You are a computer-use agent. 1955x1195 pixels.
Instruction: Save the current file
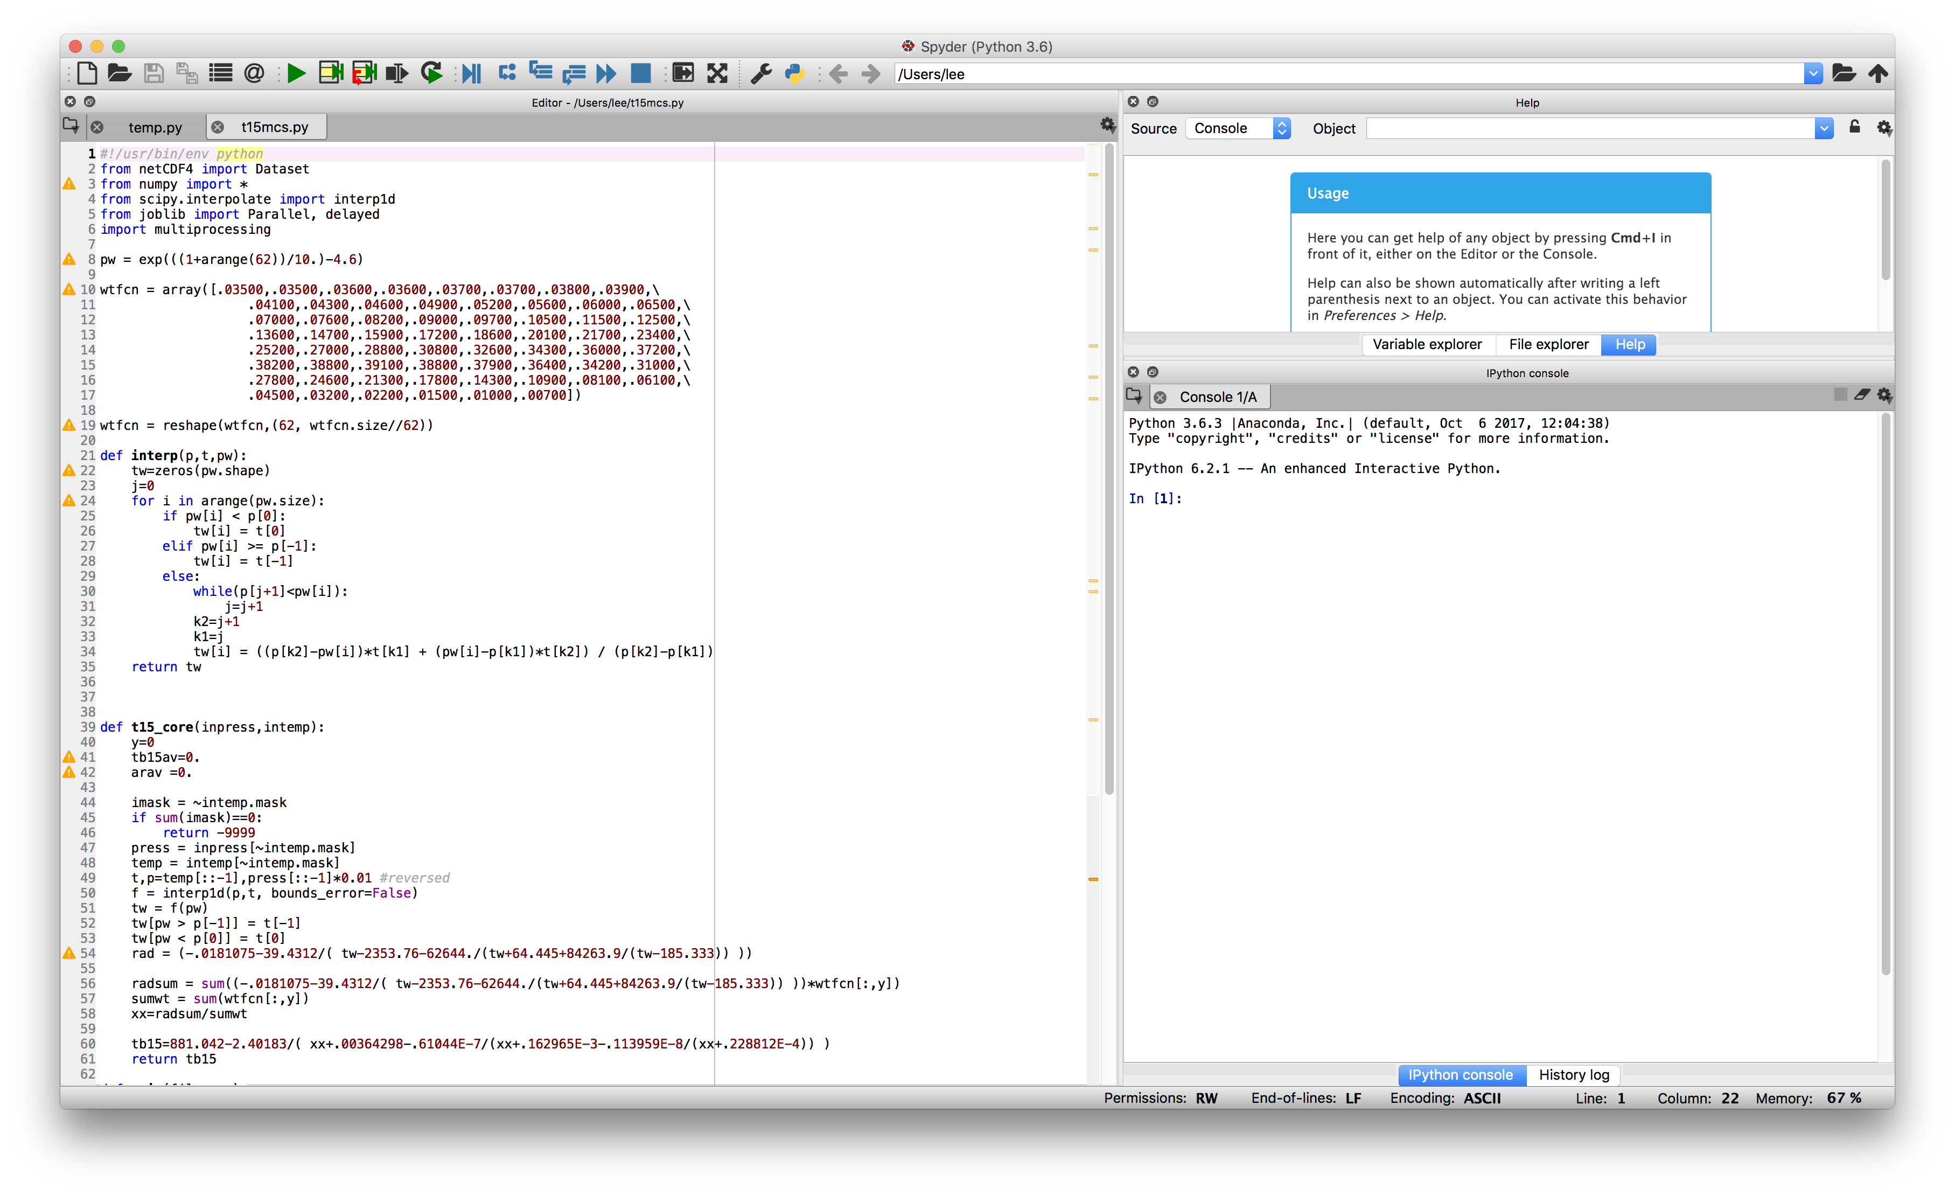click(153, 74)
